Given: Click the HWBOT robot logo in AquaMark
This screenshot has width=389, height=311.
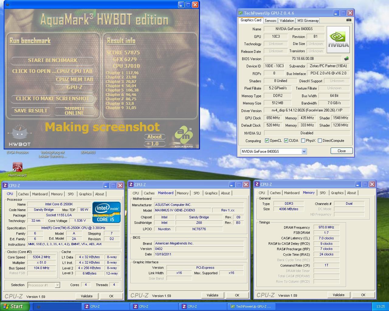Looking at the screenshot, I should [20, 135].
